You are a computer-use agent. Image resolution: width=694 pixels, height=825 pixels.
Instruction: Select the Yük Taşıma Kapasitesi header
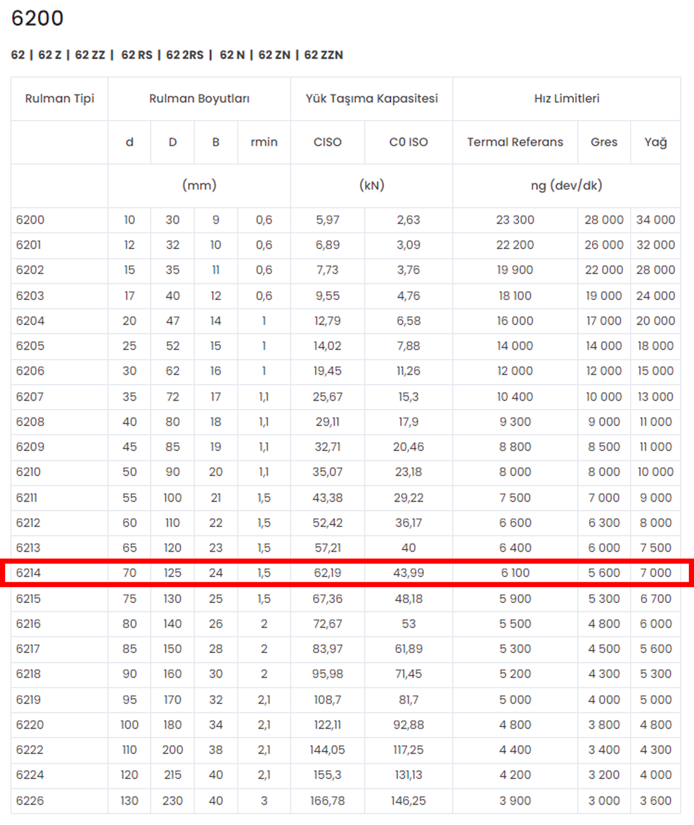coord(371,98)
